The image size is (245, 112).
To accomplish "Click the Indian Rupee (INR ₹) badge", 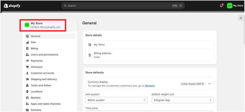I will [x=192, y=84].
